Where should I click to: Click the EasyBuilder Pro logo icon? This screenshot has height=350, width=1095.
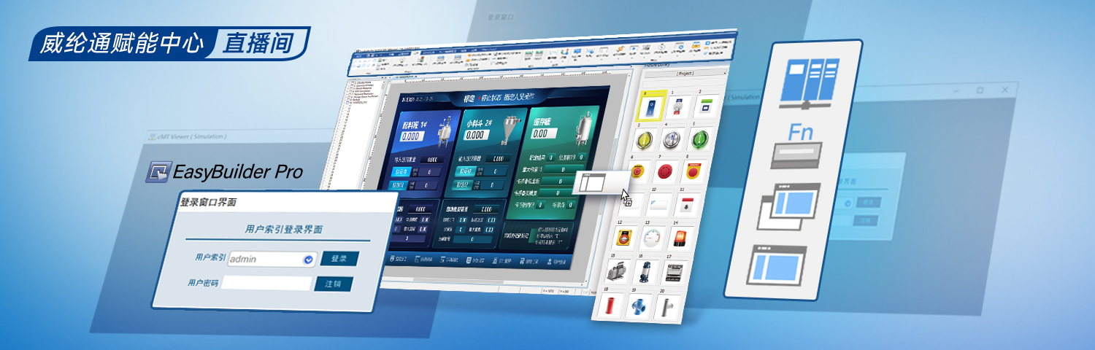pyautogui.click(x=157, y=172)
